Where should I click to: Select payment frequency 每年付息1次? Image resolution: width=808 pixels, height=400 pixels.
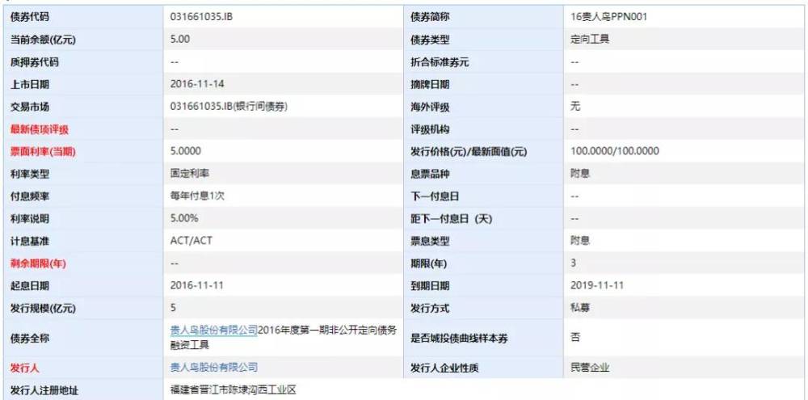point(198,196)
